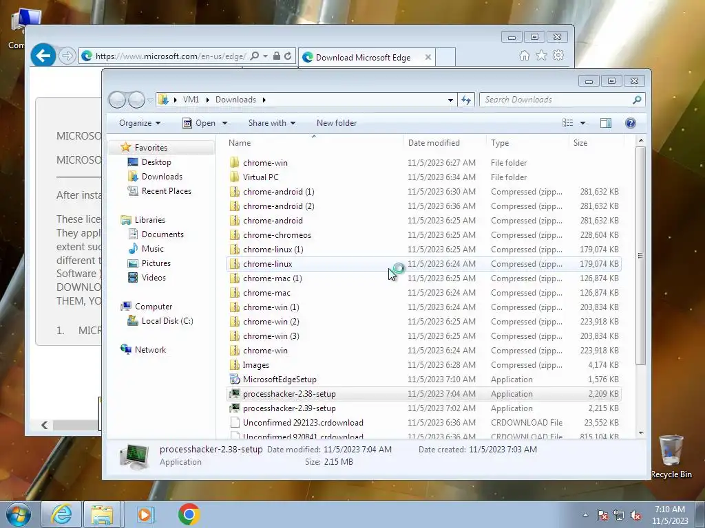The width and height of the screenshot is (705, 528).
Task: Open the Internet Explorer Tools gear icon
Action: [558, 55]
